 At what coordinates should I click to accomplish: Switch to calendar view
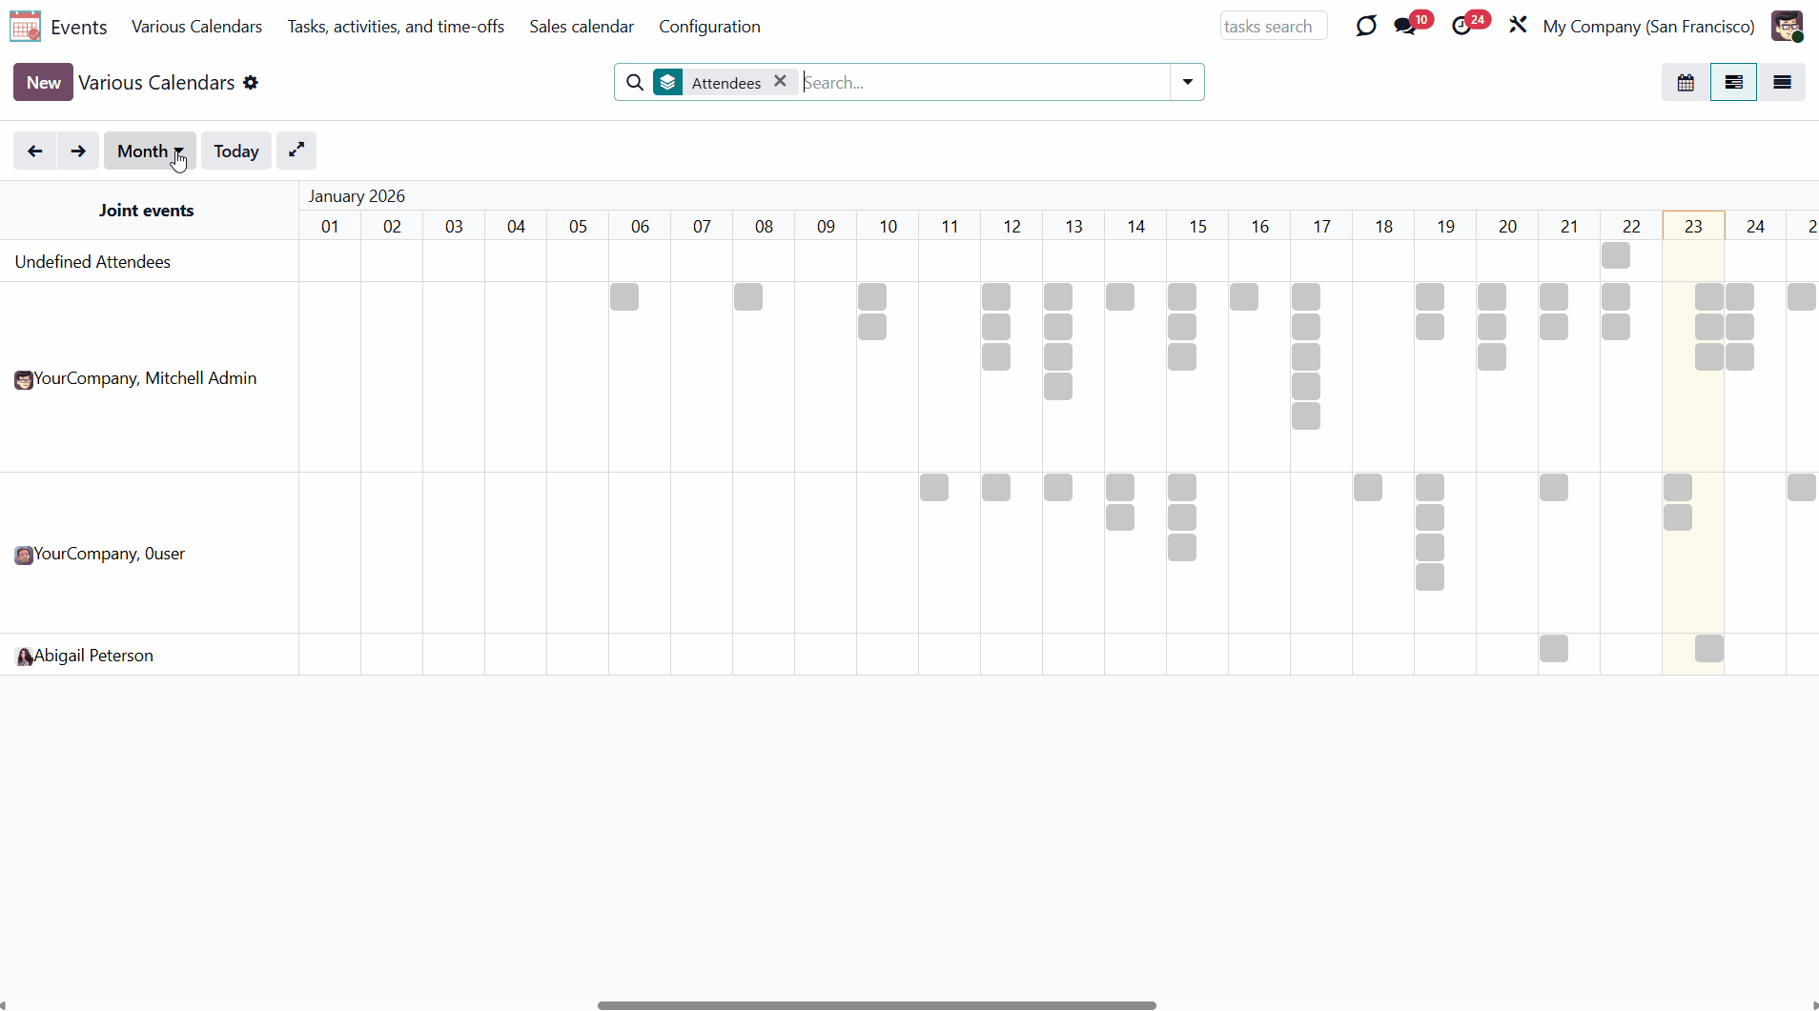click(x=1686, y=83)
